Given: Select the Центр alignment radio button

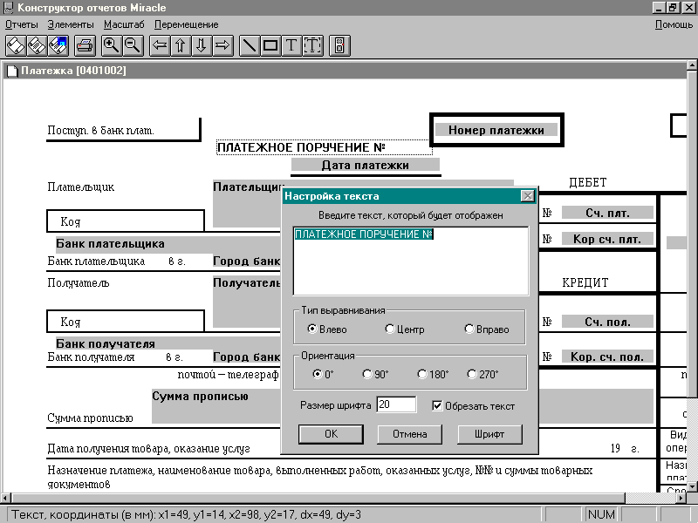Looking at the screenshot, I should click(x=390, y=329).
